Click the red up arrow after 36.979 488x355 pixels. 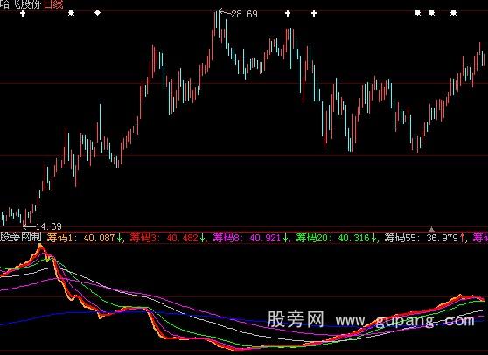pyautogui.click(x=462, y=238)
